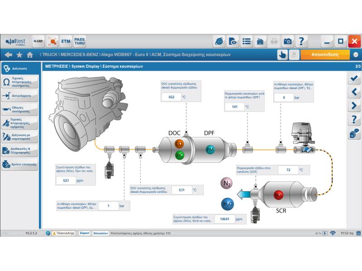Screen dimensions: 362x271
Task: Open the help question mark in top toolbar
Action: (x=301, y=41)
